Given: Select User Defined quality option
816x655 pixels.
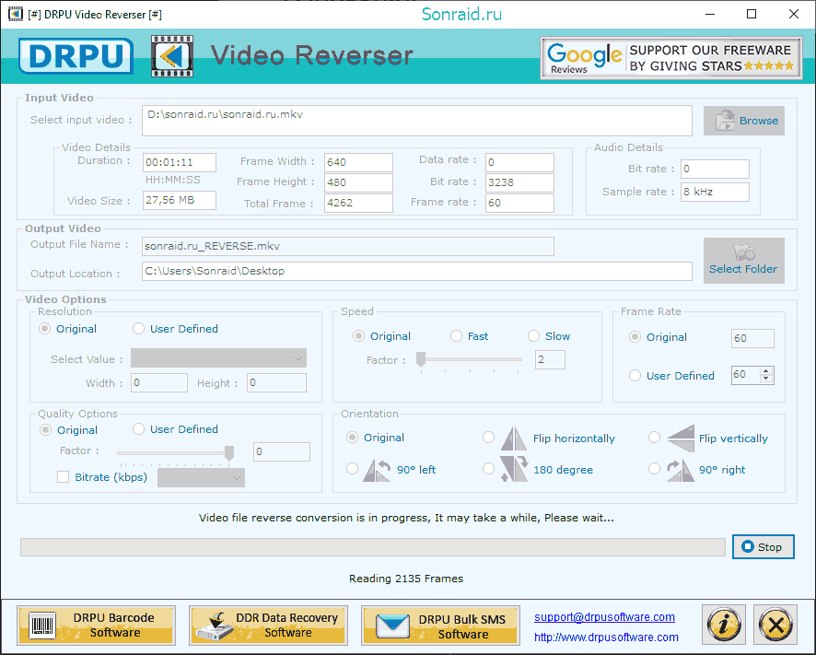Looking at the screenshot, I should (138, 429).
